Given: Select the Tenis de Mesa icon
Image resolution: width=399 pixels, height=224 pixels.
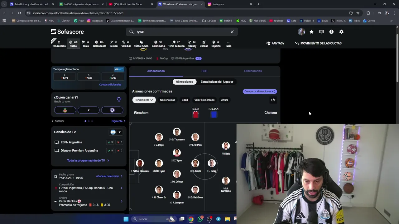Looking at the screenshot, I should (176, 44).
